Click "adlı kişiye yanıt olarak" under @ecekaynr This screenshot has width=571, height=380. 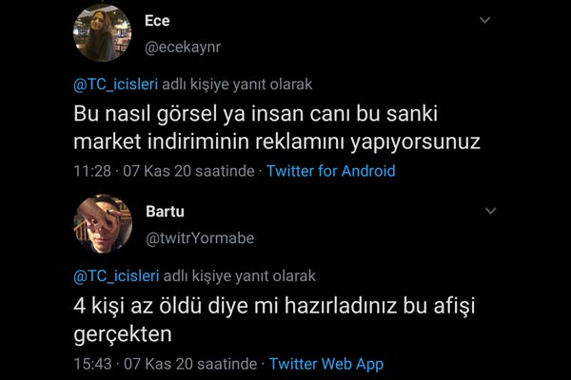pyautogui.click(x=237, y=85)
